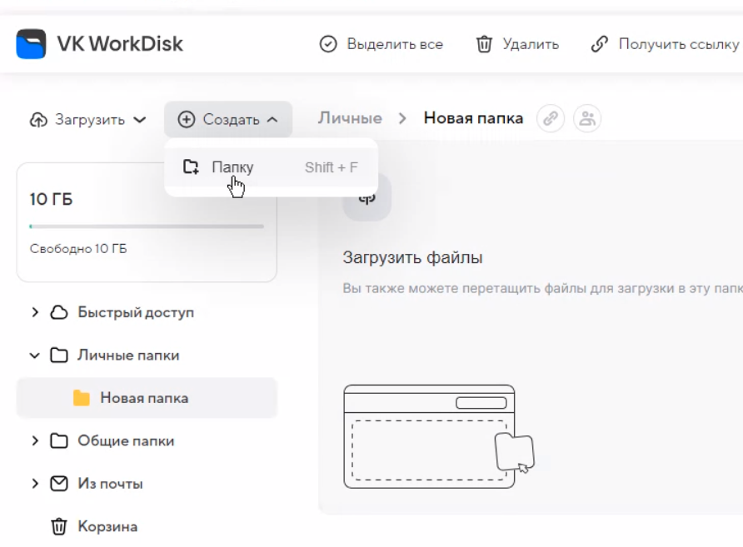This screenshot has width=743, height=547.
Task: Collapse the Создать dropdown menu
Action: tap(227, 120)
